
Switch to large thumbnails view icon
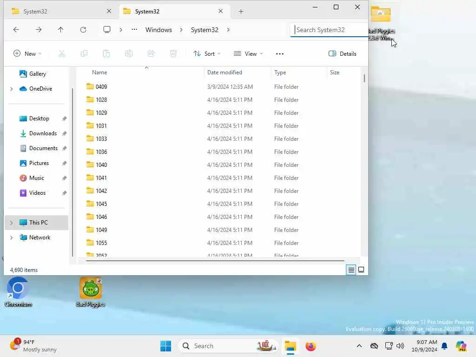click(x=361, y=270)
